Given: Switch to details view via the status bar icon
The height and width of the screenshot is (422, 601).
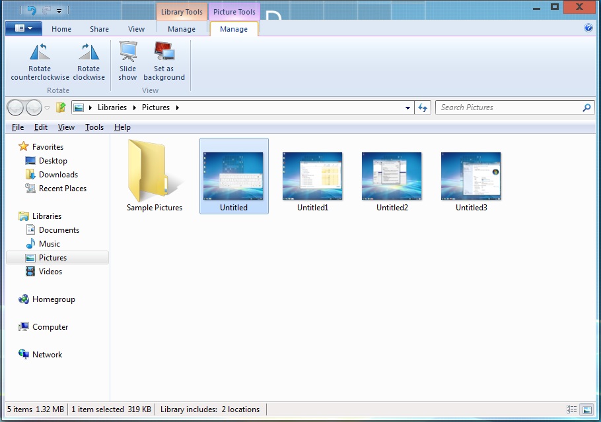Looking at the screenshot, I should point(571,409).
